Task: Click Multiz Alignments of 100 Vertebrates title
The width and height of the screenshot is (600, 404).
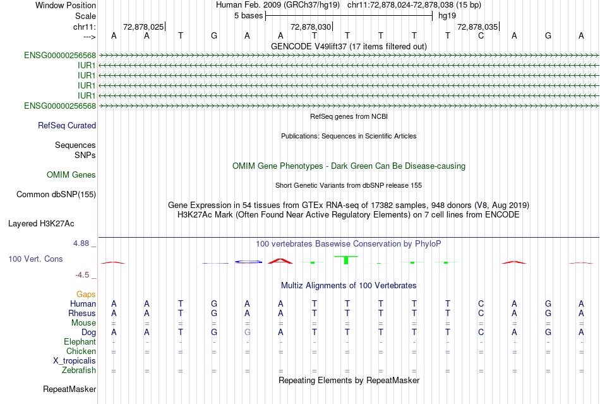Action: (349, 286)
